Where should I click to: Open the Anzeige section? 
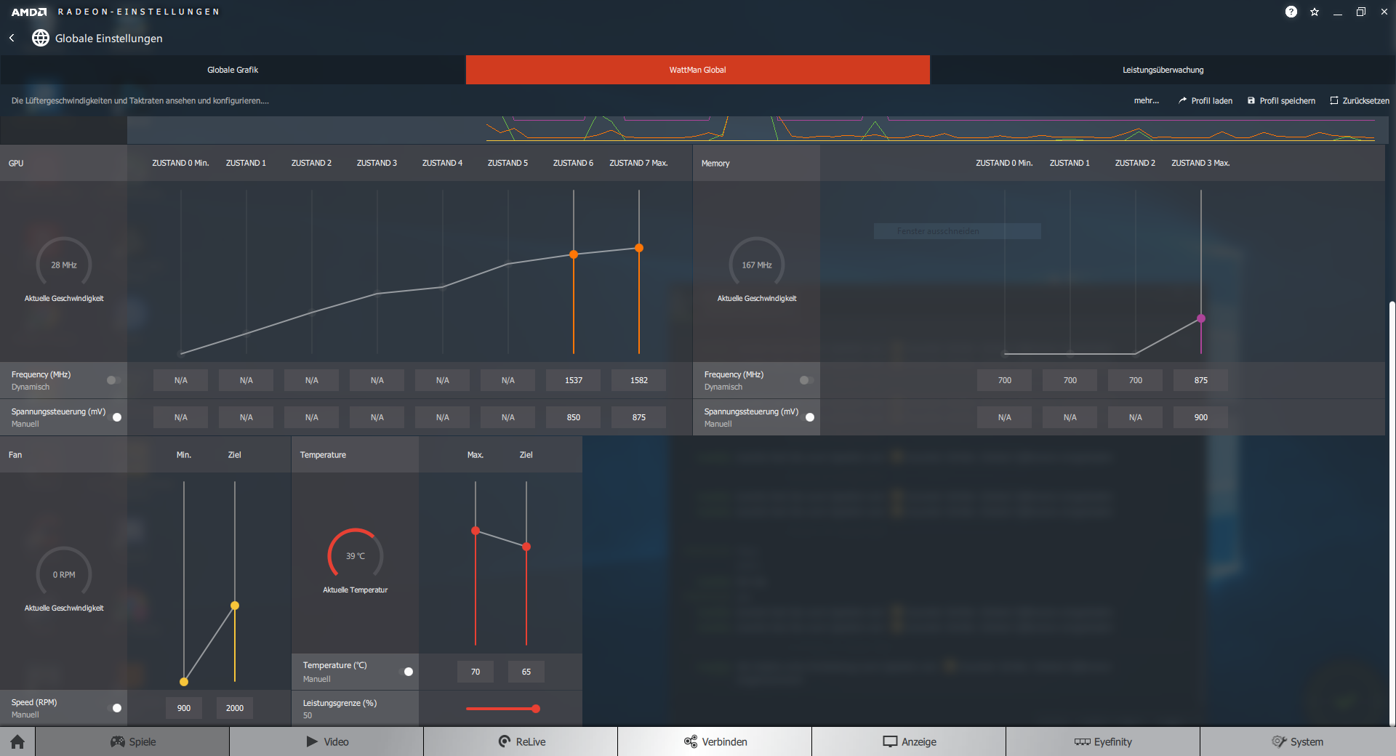[x=909, y=741]
